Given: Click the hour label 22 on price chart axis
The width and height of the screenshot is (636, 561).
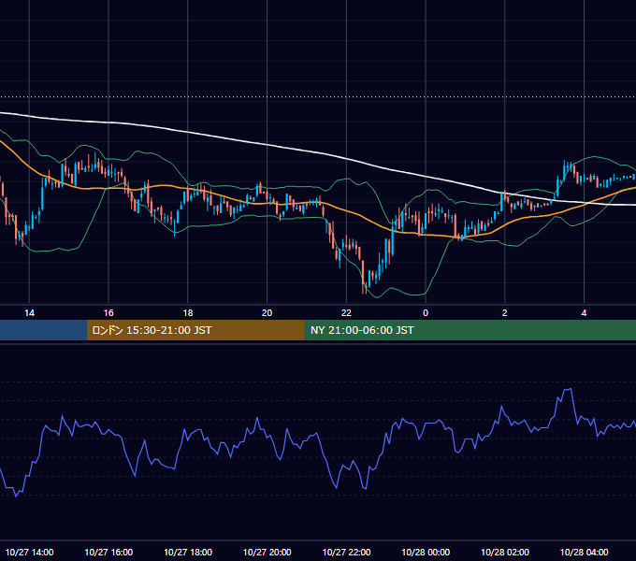Looking at the screenshot, I should pyautogui.click(x=346, y=313).
